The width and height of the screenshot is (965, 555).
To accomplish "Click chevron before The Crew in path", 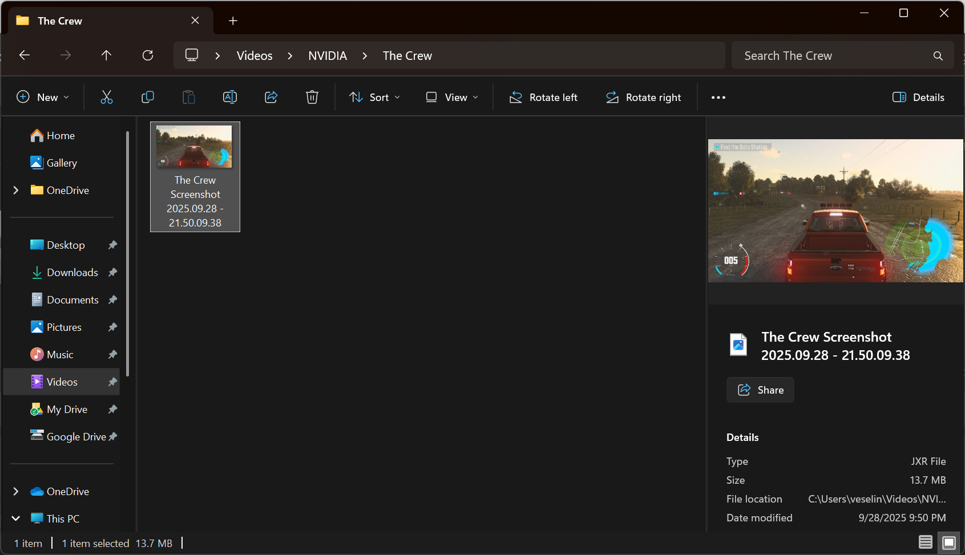I will [365, 56].
